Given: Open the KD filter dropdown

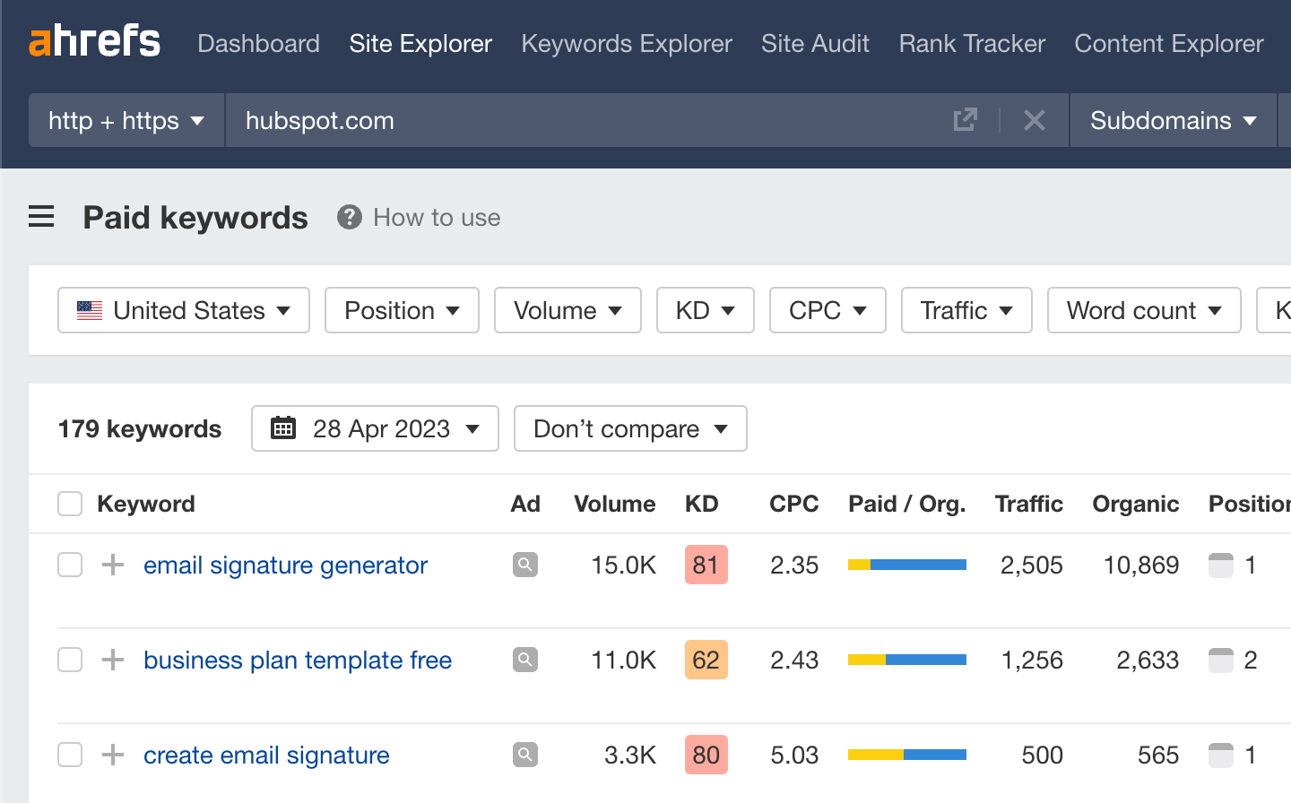Looking at the screenshot, I should pyautogui.click(x=705, y=310).
